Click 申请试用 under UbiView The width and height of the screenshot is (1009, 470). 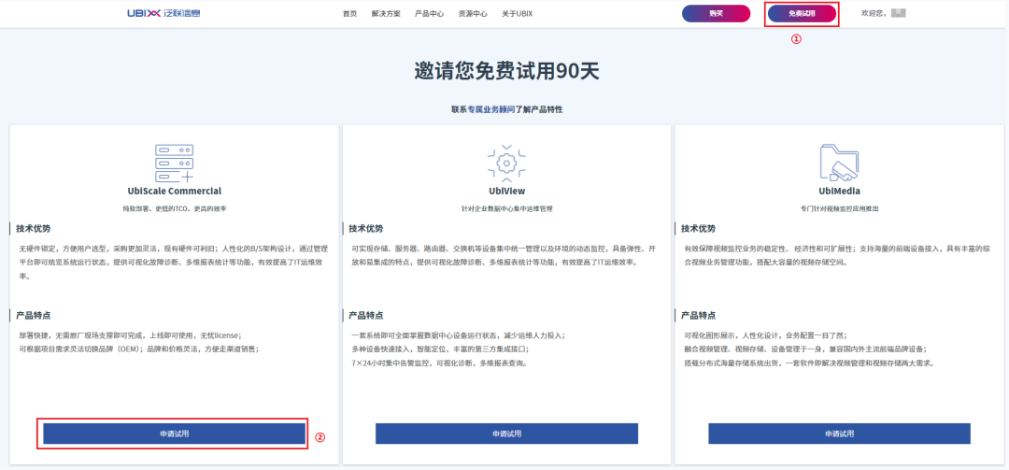506,434
